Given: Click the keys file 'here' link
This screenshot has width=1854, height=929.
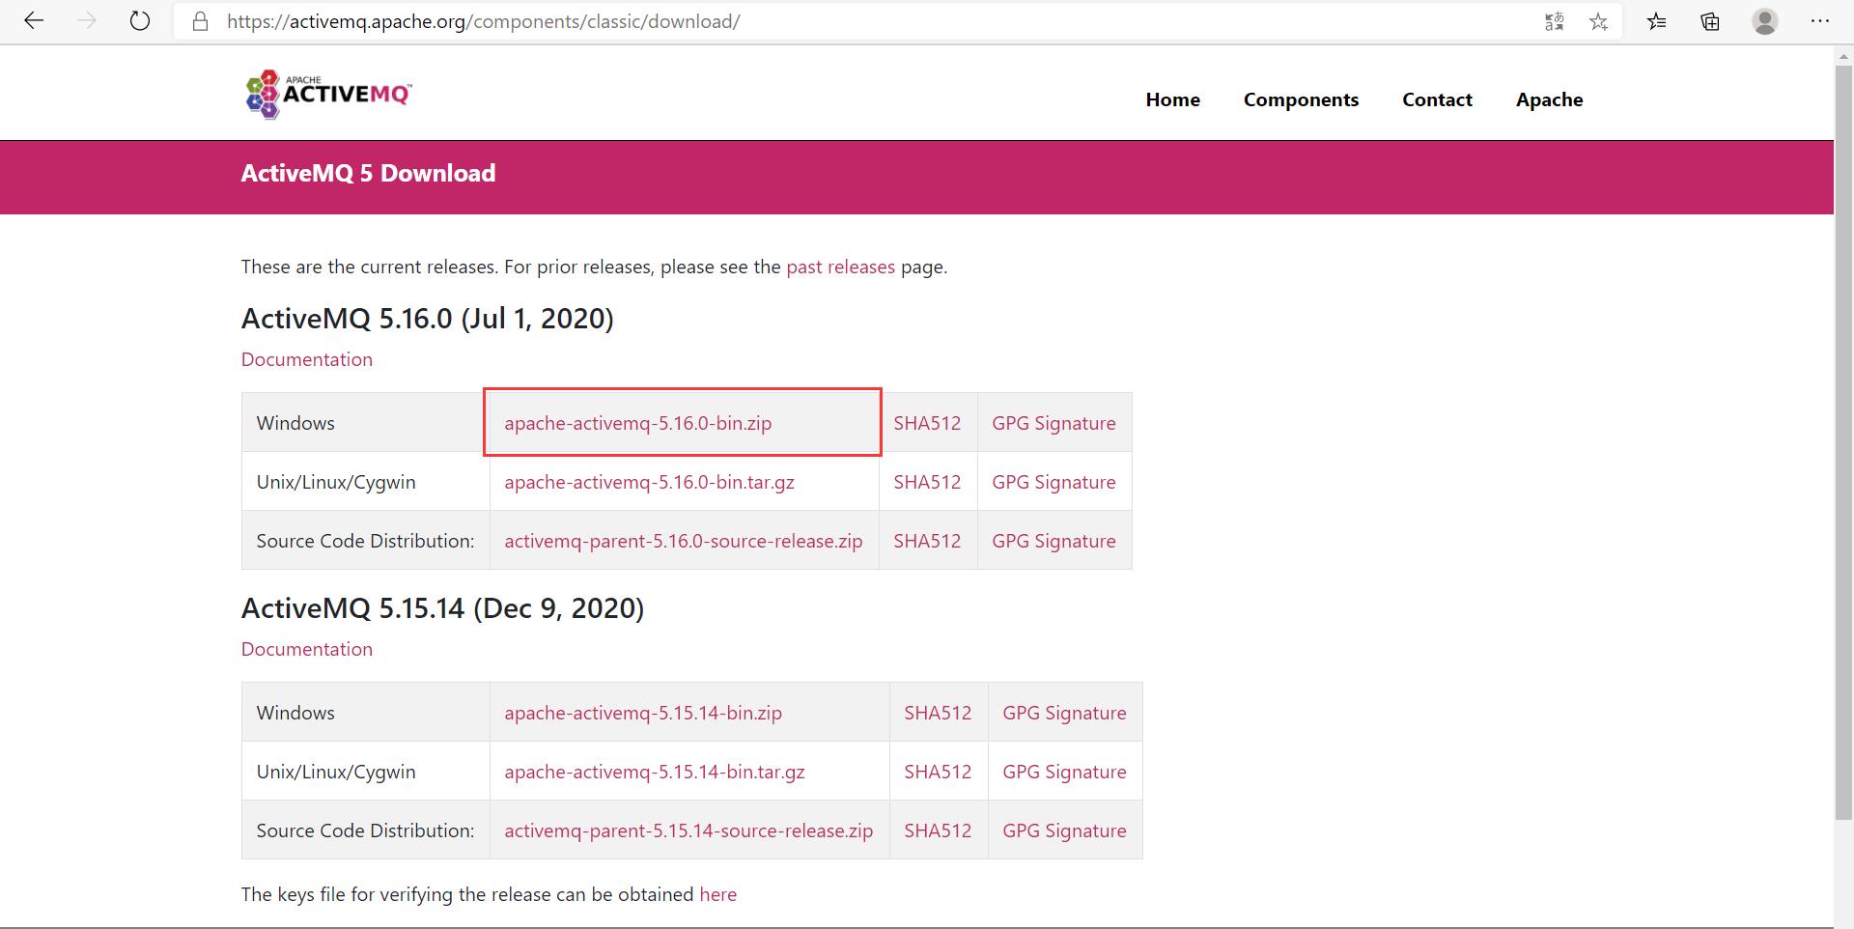Looking at the screenshot, I should click(717, 894).
